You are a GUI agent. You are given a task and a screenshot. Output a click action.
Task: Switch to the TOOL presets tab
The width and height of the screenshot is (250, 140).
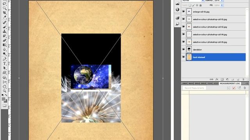[x=210, y=84]
